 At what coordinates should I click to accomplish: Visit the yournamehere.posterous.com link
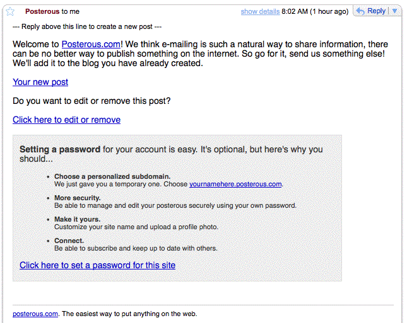pyautogui.click(x=235, y=184)
